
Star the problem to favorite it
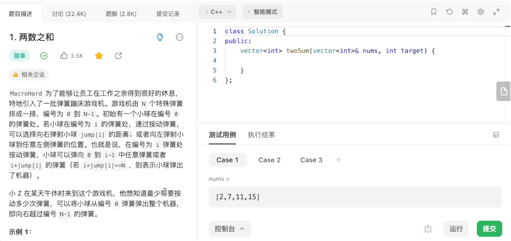pyautogui.click(x=99, y=55)
